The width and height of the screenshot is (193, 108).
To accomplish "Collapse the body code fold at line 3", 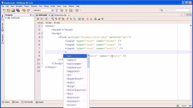I will click(x=42, y=33).
